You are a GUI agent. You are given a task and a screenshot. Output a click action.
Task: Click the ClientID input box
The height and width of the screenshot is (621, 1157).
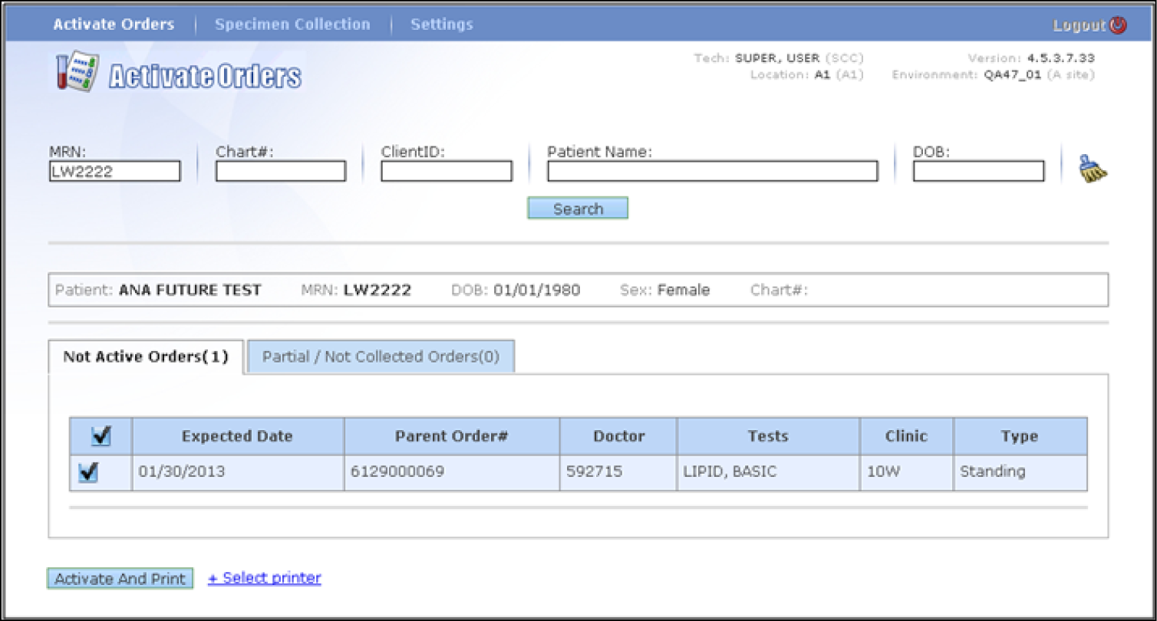coord(446,171)
